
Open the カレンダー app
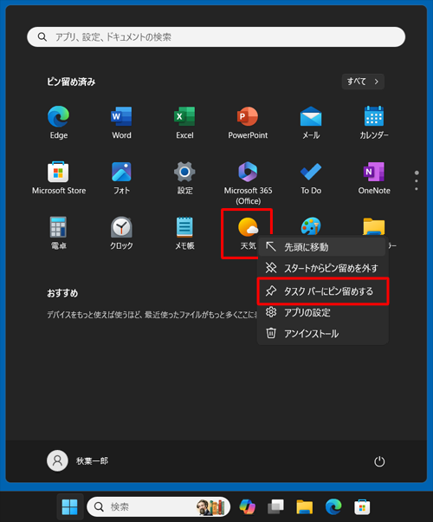(x=374, y=122)
